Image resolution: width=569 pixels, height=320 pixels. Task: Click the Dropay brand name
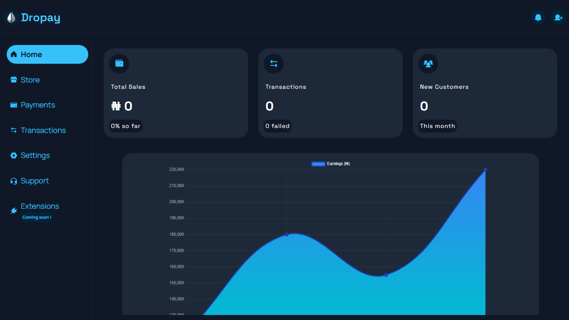coord(40,17)
